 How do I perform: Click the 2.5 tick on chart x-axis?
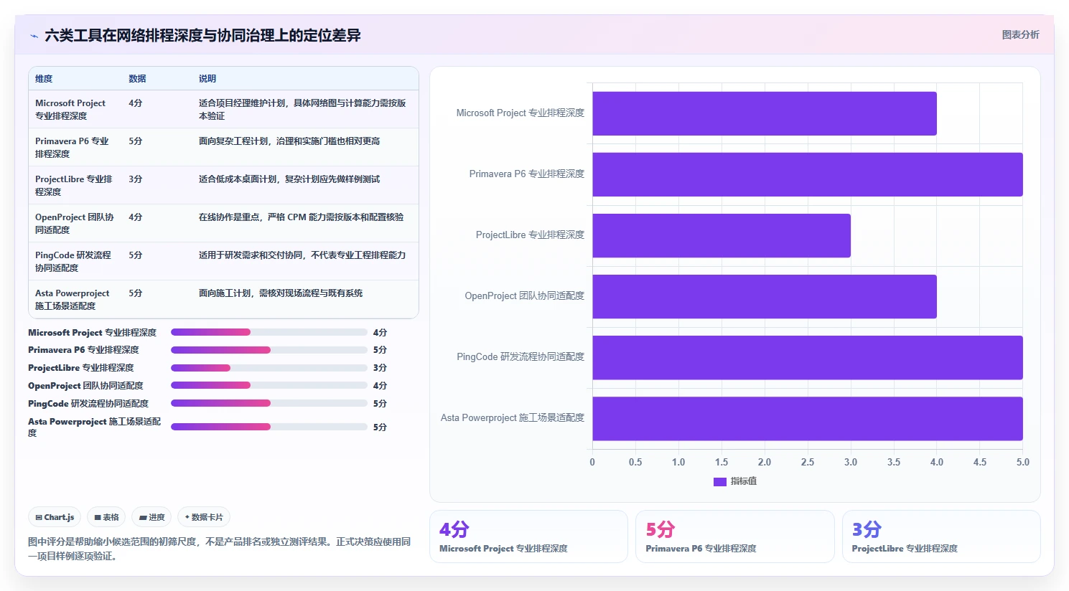tap(808, 462)
